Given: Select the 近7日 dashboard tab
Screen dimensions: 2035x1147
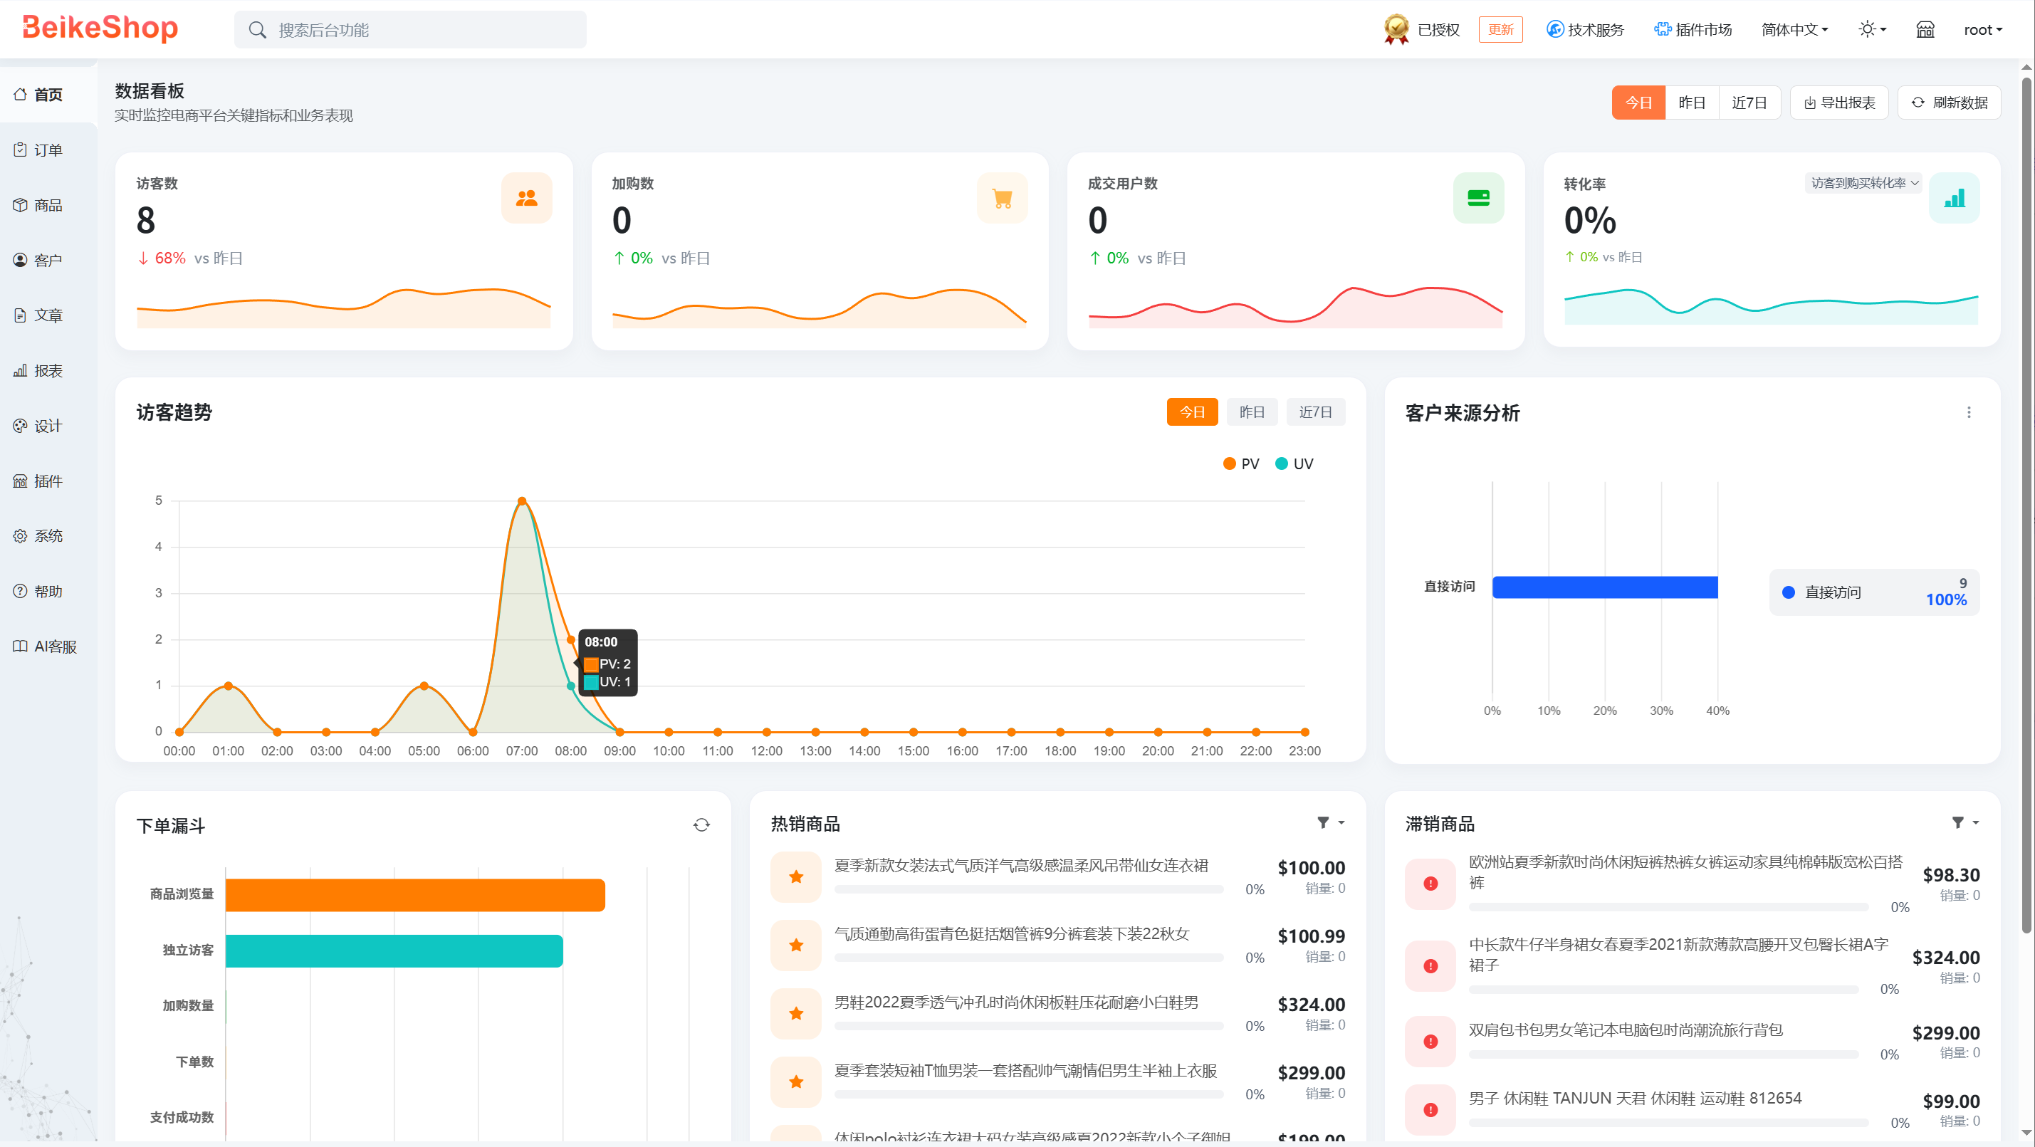Looking at the screenshot, I should click(x=1749, y=103).
